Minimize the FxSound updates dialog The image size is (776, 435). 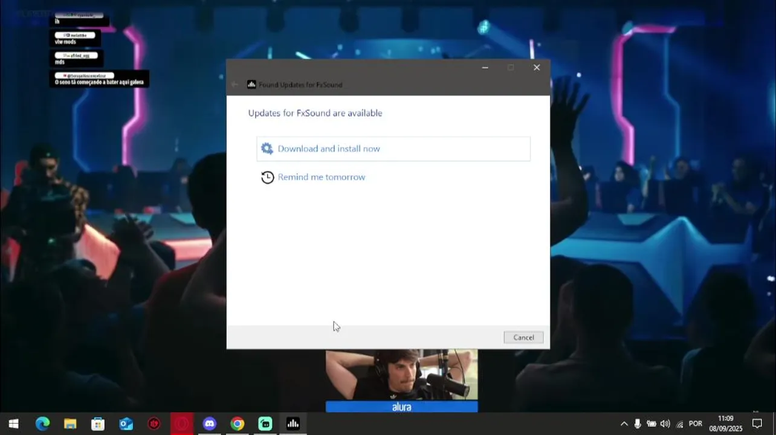click(x=485, y=68)
